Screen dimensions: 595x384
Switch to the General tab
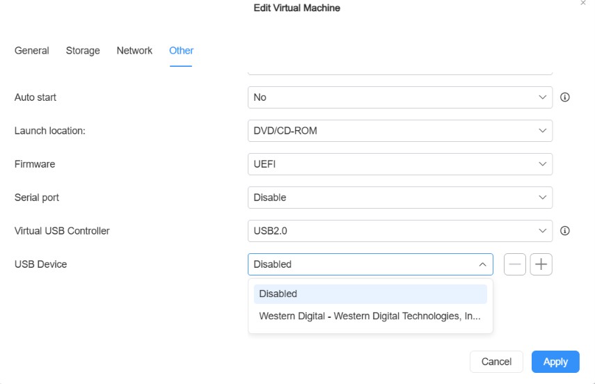point(32,51)
